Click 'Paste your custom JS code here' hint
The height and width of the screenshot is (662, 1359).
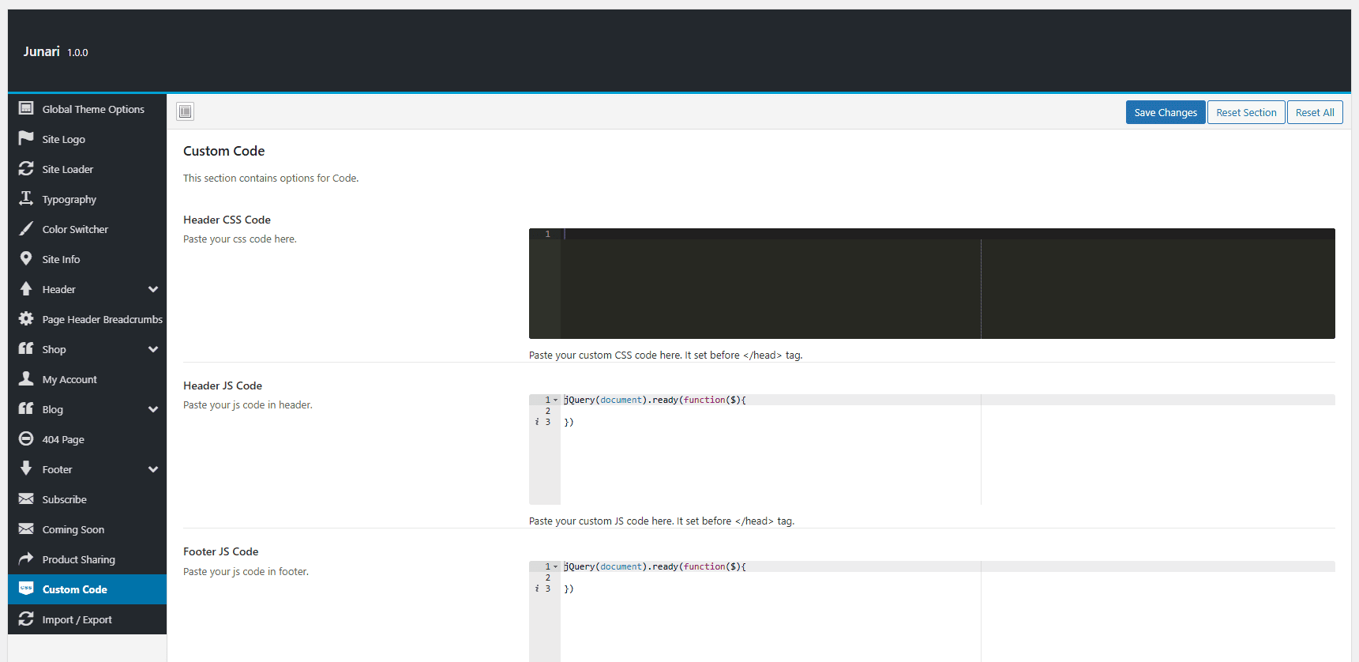click(662, 521)
